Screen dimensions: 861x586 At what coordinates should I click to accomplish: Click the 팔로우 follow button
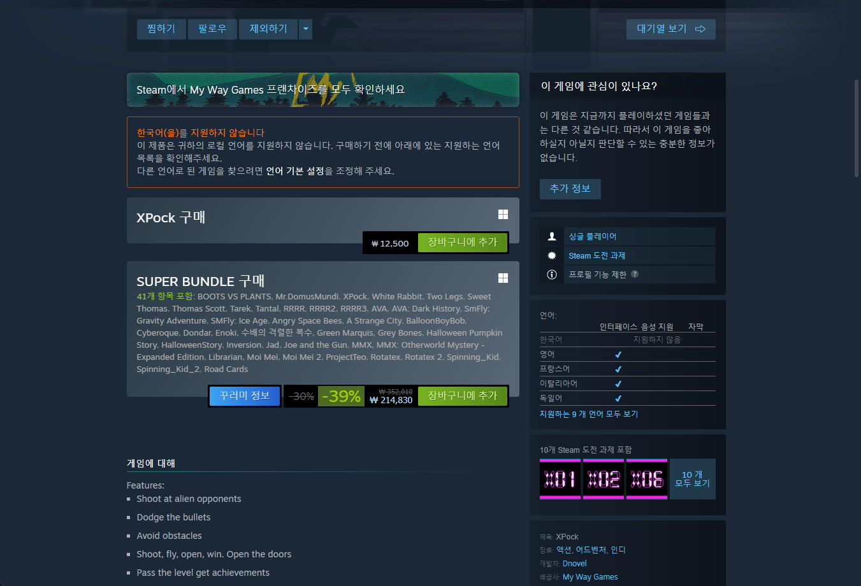[x=212, y=29]
